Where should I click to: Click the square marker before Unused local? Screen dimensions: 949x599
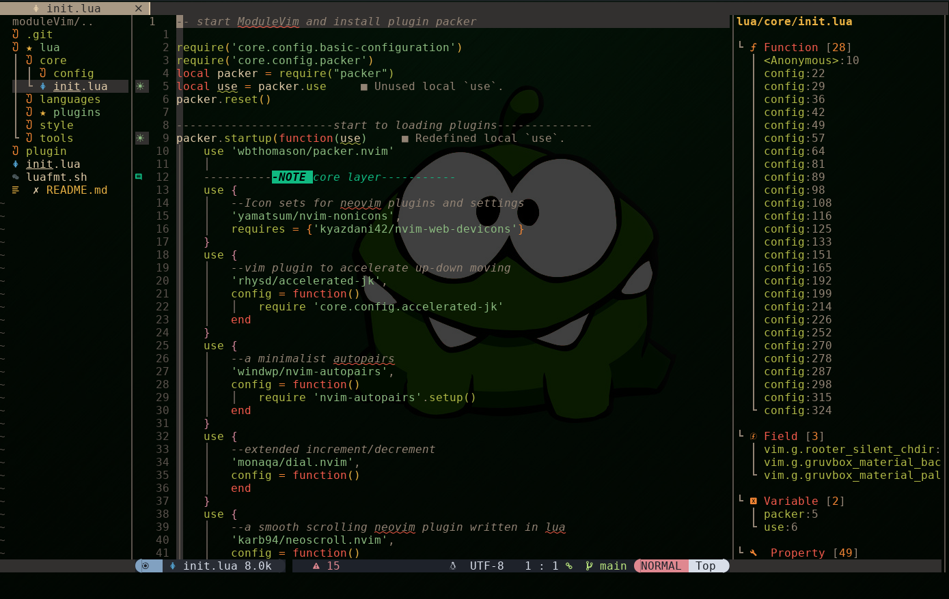pos(364,87)
